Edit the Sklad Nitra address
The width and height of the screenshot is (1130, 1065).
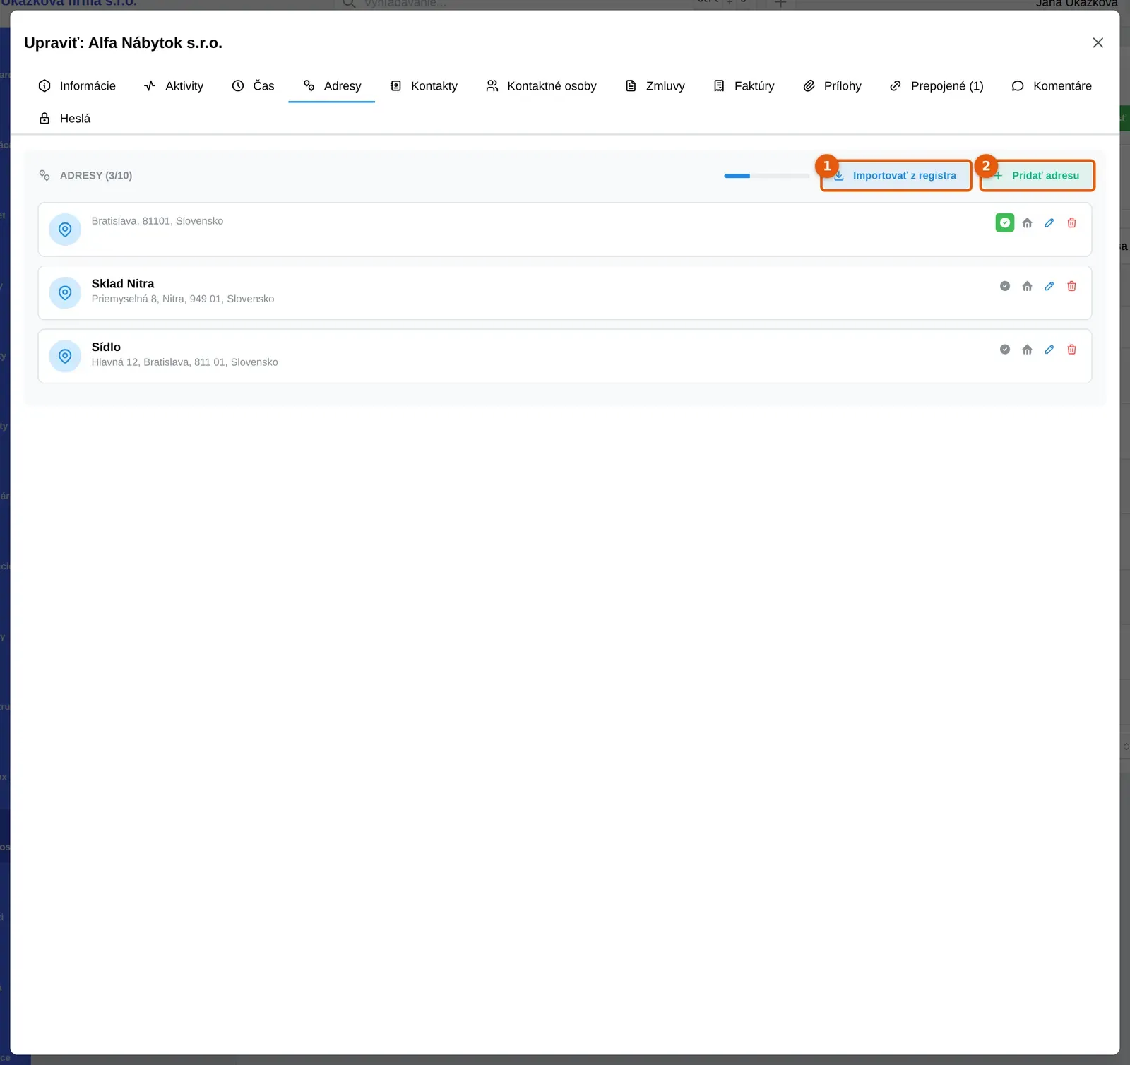coord(1049,286)
